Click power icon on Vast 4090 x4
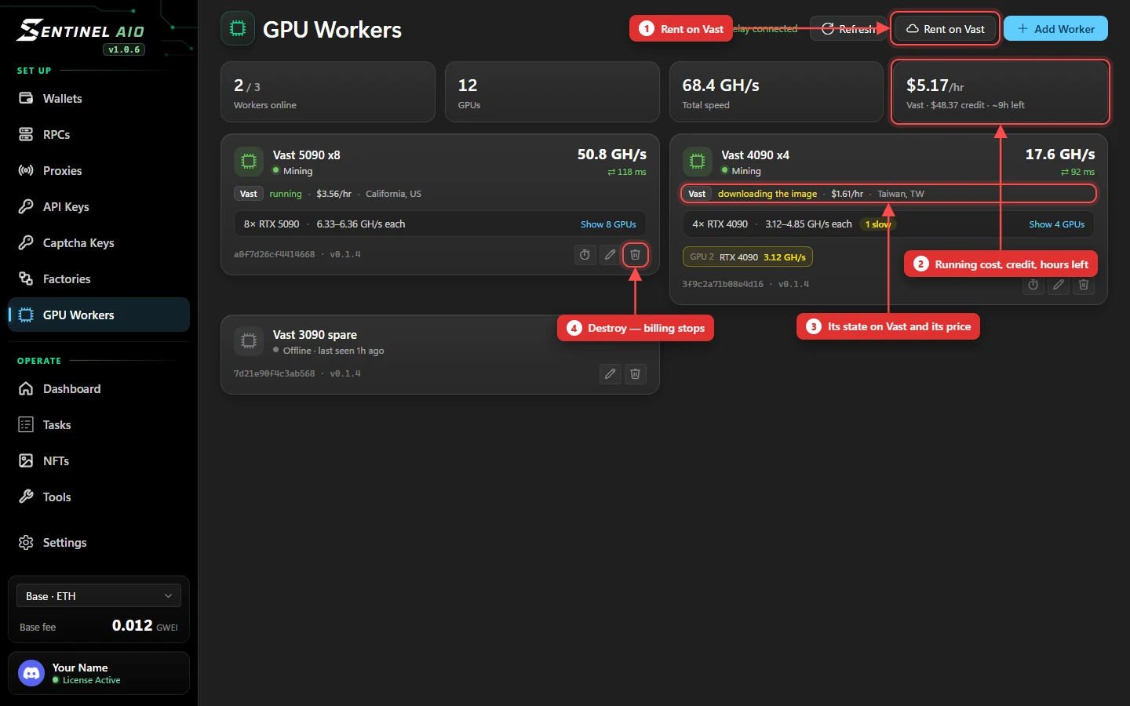The width and height of the screenshot is (1130, 706). pos(1033,285)
